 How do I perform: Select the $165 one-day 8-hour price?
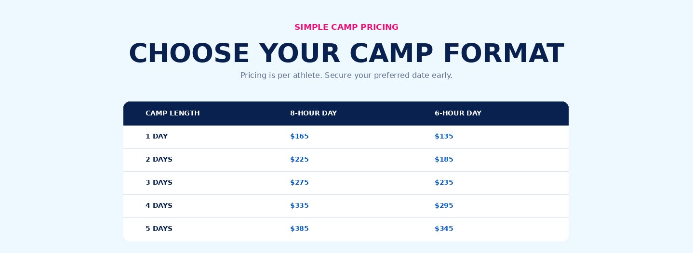(x=299, y=137)
